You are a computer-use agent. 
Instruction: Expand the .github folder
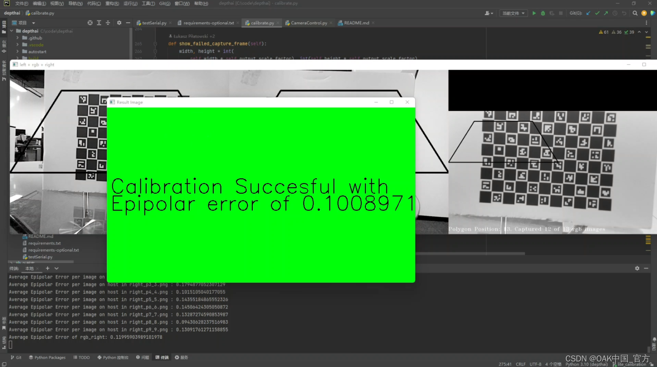(18, 38)
